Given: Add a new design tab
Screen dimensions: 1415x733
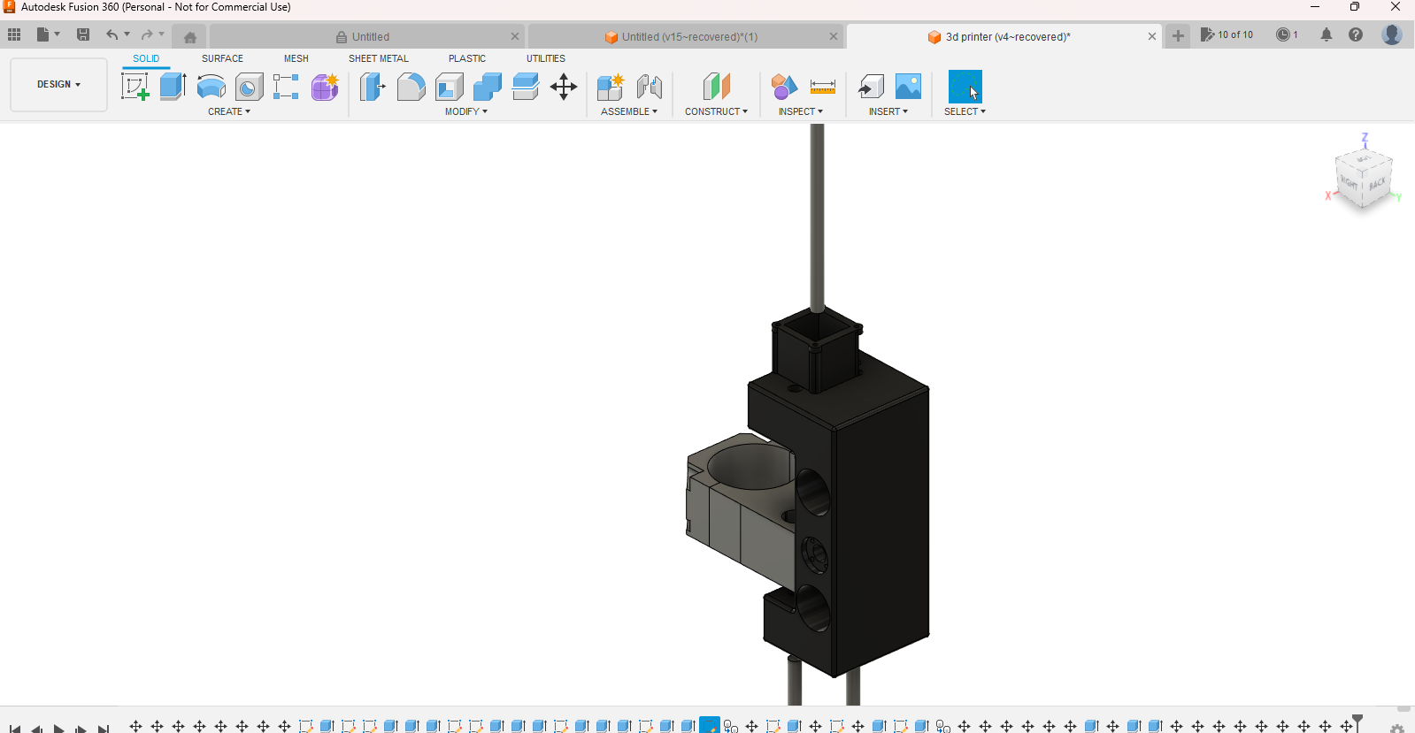Looking at the screenshot, I should pos(1178,36).
